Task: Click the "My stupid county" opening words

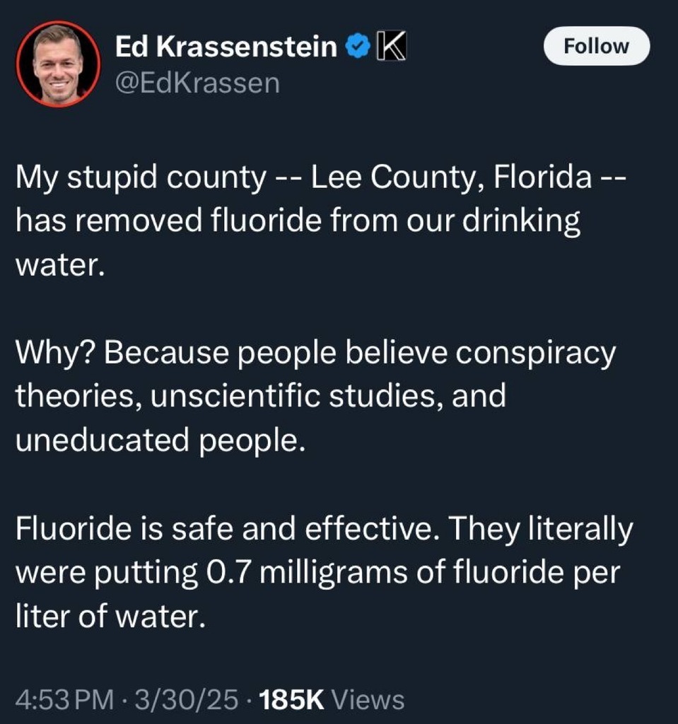Action: tap(140, 177)
